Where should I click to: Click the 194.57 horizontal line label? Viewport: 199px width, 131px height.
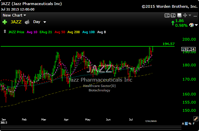(169, 44)
